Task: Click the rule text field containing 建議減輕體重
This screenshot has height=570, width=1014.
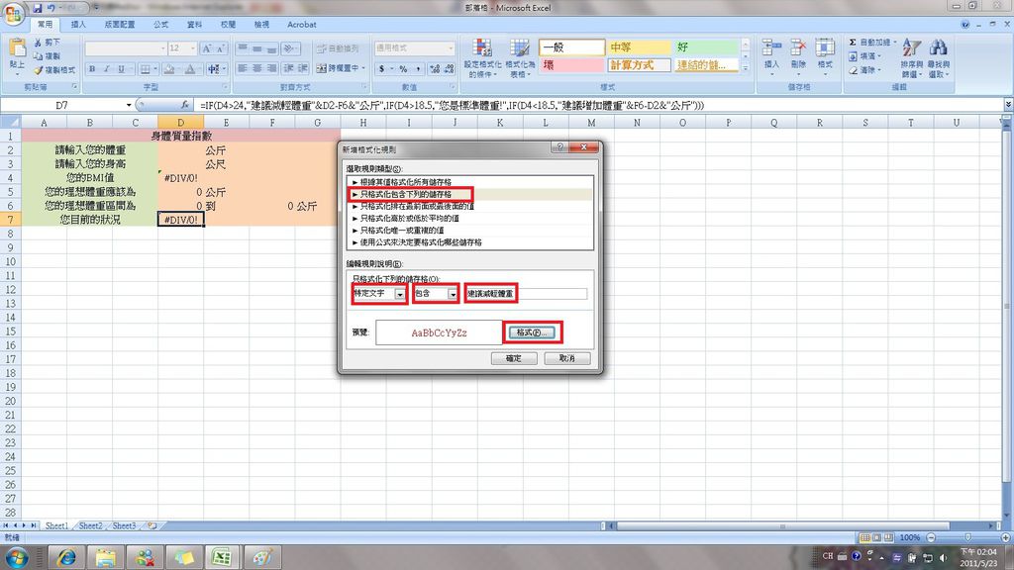Action: 527,294
